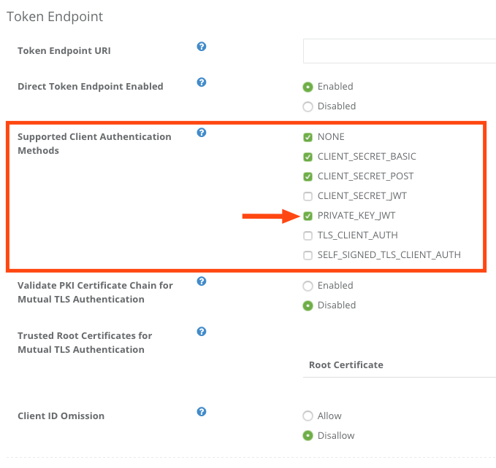Select Disabled for PKI Certificate Chain validation
This screenshot has width=496, height=468.
tap(308, 305)
